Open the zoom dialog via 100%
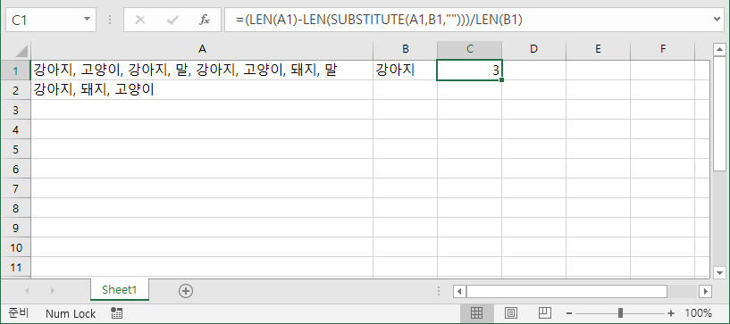 click(x=698, y=313)
